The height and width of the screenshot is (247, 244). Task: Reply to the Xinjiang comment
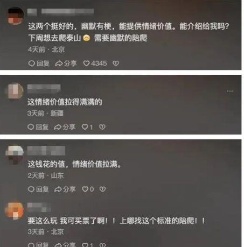tap(38, 127)
